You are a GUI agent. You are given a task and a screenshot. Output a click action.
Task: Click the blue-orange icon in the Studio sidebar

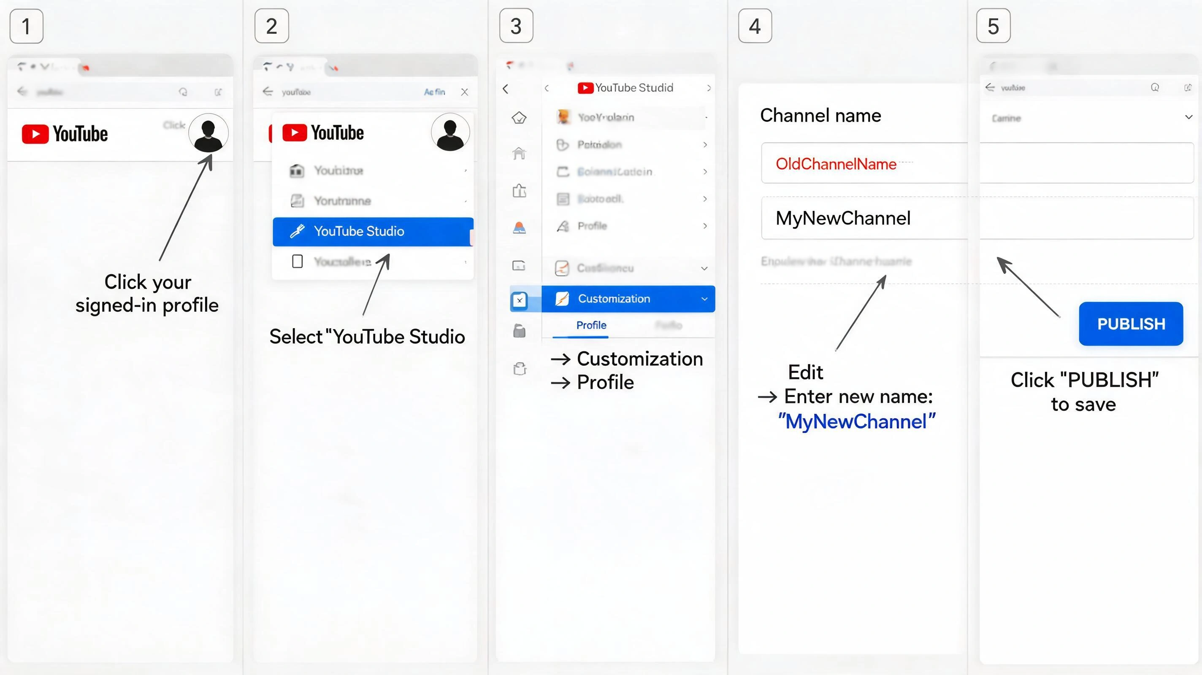(520, 228)
